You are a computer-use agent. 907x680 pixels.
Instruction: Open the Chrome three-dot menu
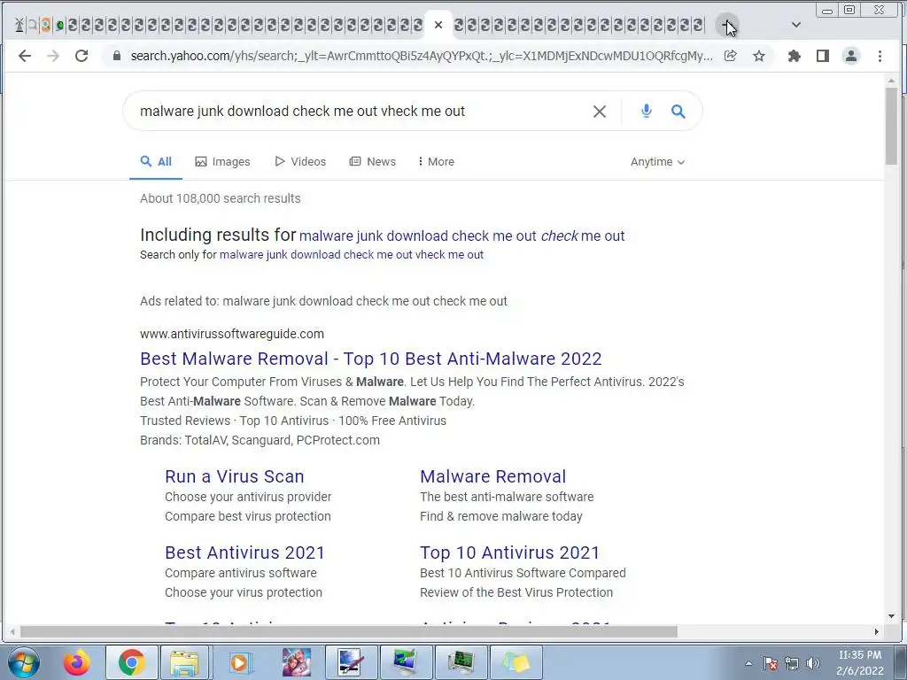pyautogui.click(x=880, y=56)
